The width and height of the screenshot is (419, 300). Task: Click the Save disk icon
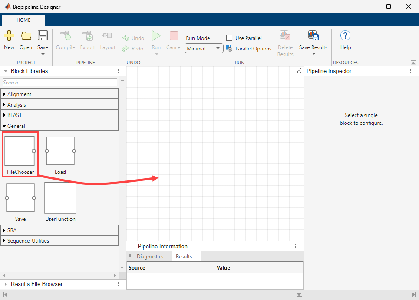[43, 36]
